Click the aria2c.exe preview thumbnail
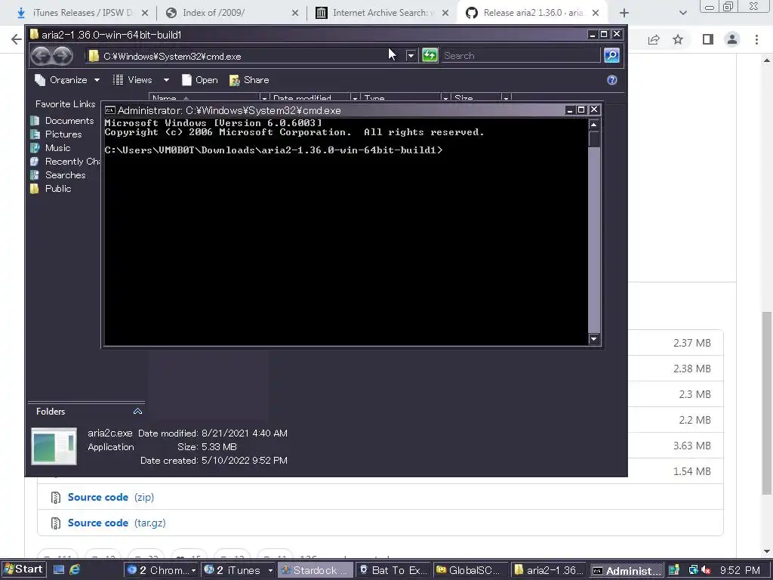The height and width of the screenshot is (580, 773). coord(54,446)
